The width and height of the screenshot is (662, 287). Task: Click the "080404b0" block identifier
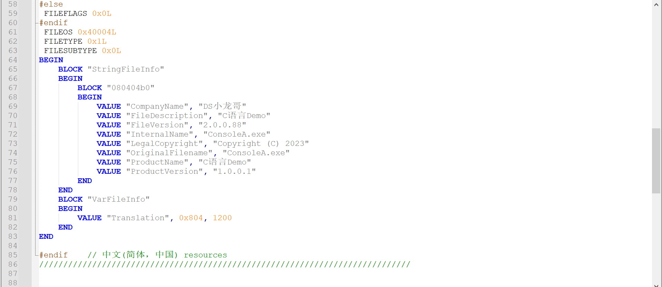(x=131, y=88)
